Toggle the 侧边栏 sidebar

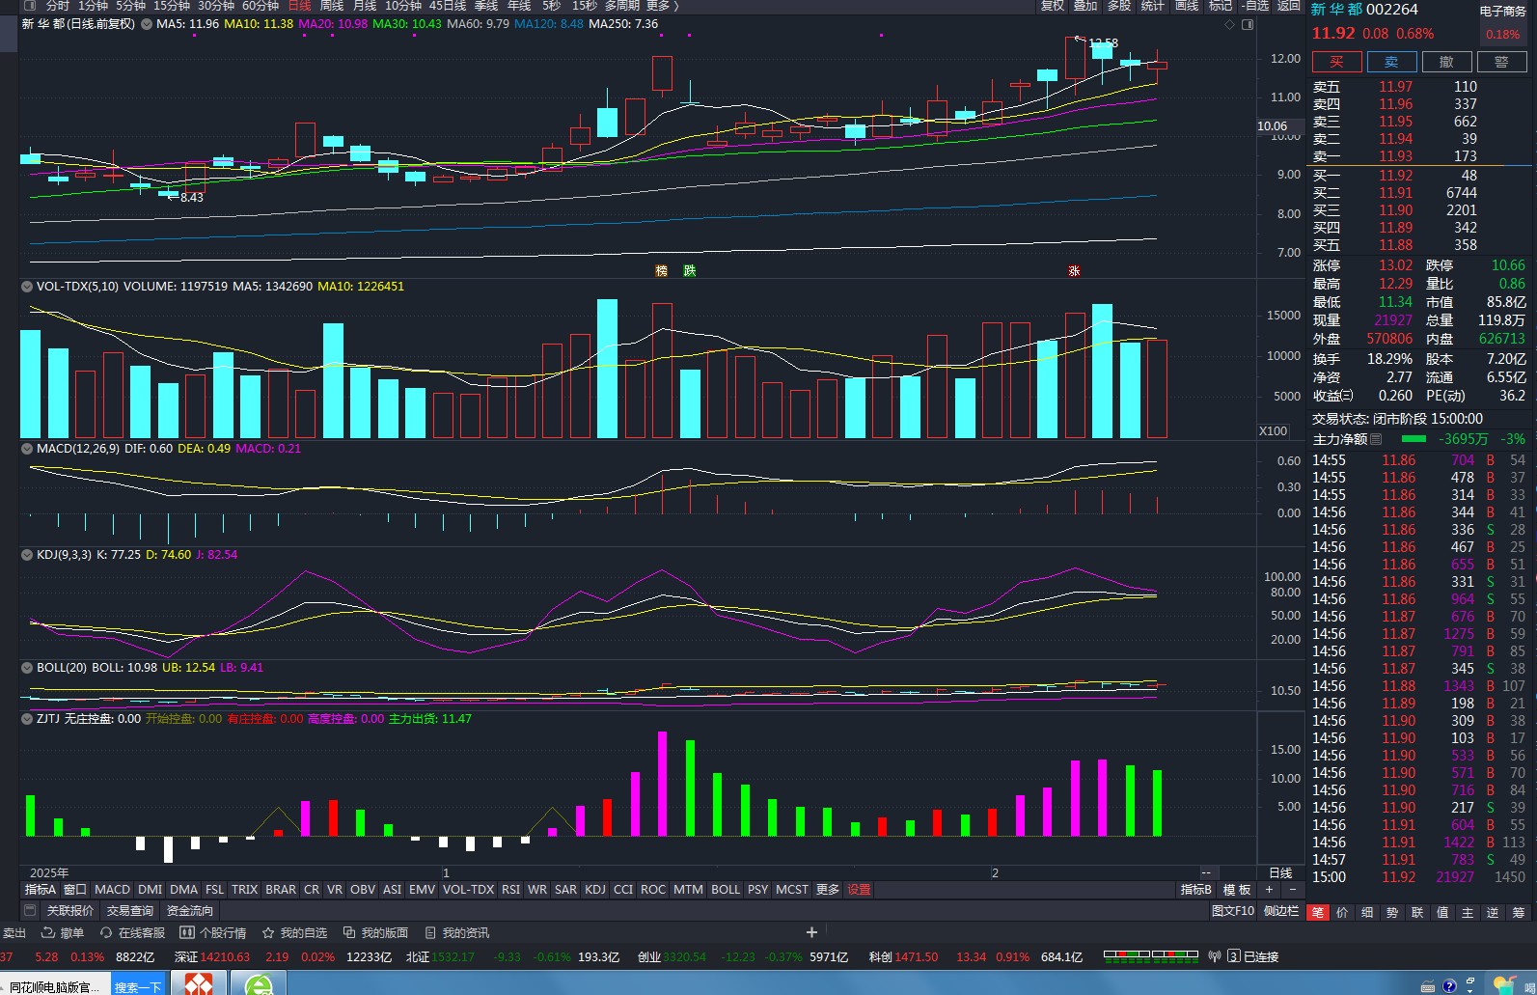pyautogui.click(x=1281, y=910)
